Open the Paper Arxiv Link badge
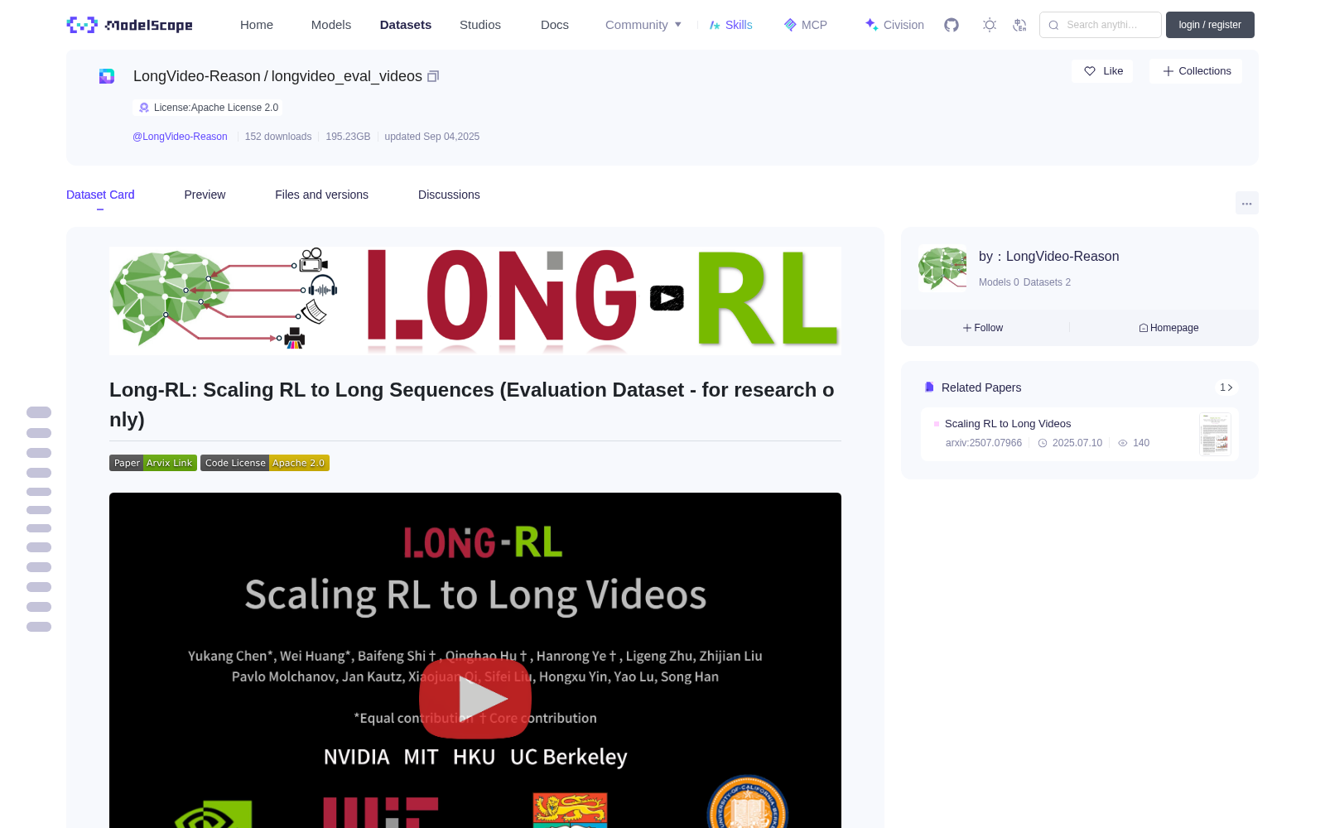This screenshot has height=828, width=1325. click(153, 463)
